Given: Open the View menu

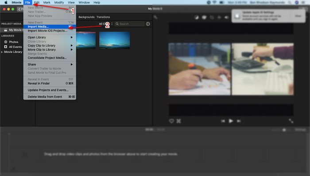Looking at the screenshot, I should coord(71,2).
